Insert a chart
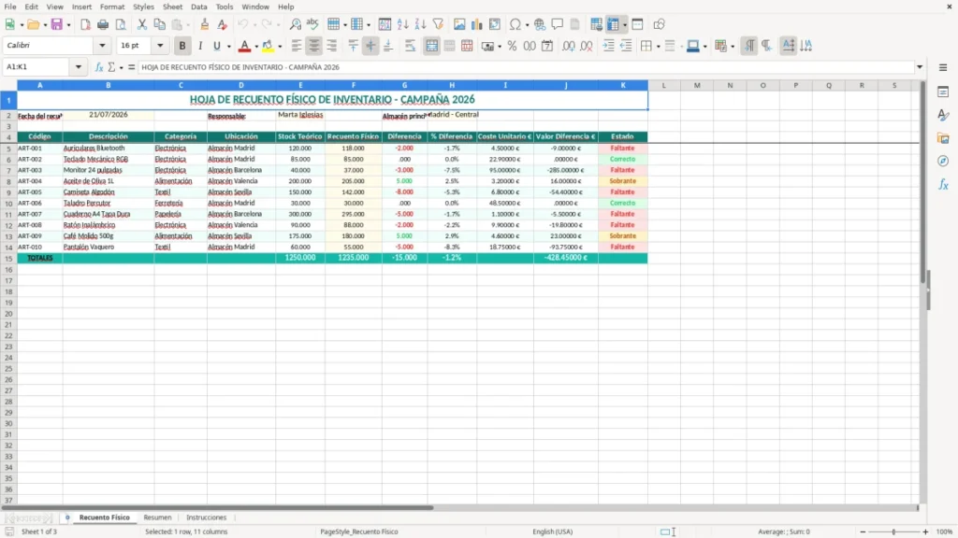 [x=476, y=24]
